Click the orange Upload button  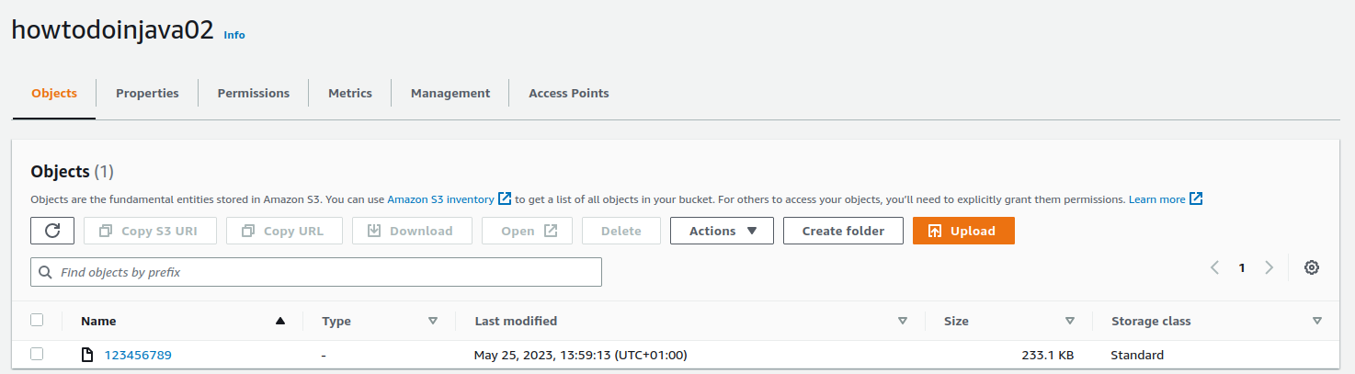coord(963,231)
